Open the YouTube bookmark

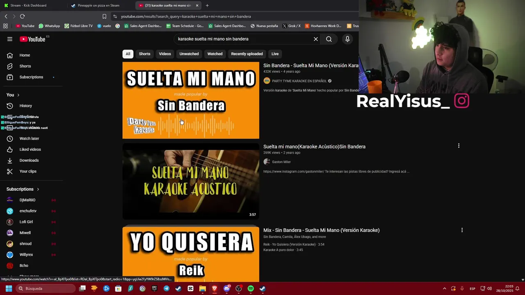click(25, 26)
